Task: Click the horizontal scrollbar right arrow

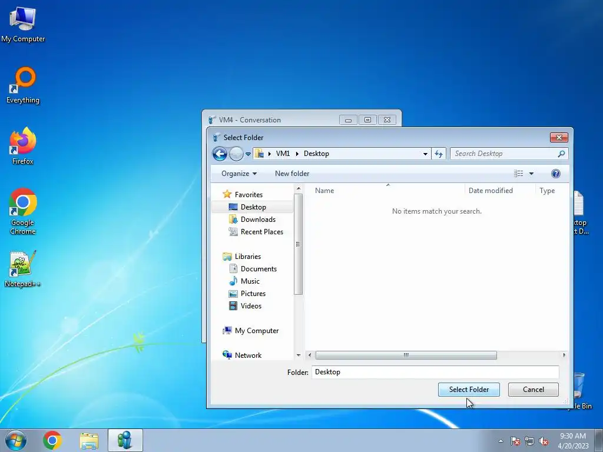Action: pyautogui.click(x=564, y=355)
